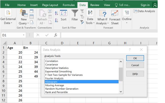165x103 pixels.
Task: Click the Name Box showing D1
Action: (x=13, y=35)
